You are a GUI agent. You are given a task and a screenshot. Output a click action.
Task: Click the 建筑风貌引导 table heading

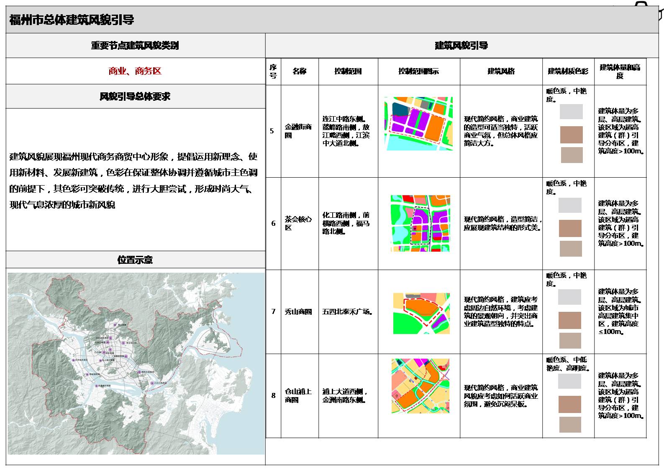(x=461, y=46)
